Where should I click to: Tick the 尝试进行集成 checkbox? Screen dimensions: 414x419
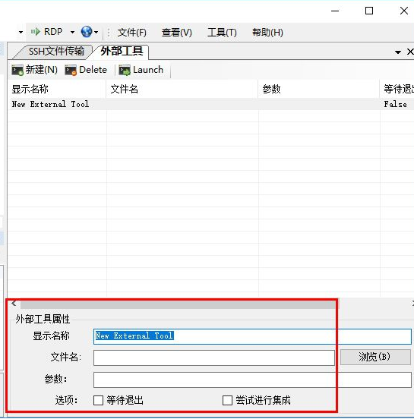coord(227,400)
